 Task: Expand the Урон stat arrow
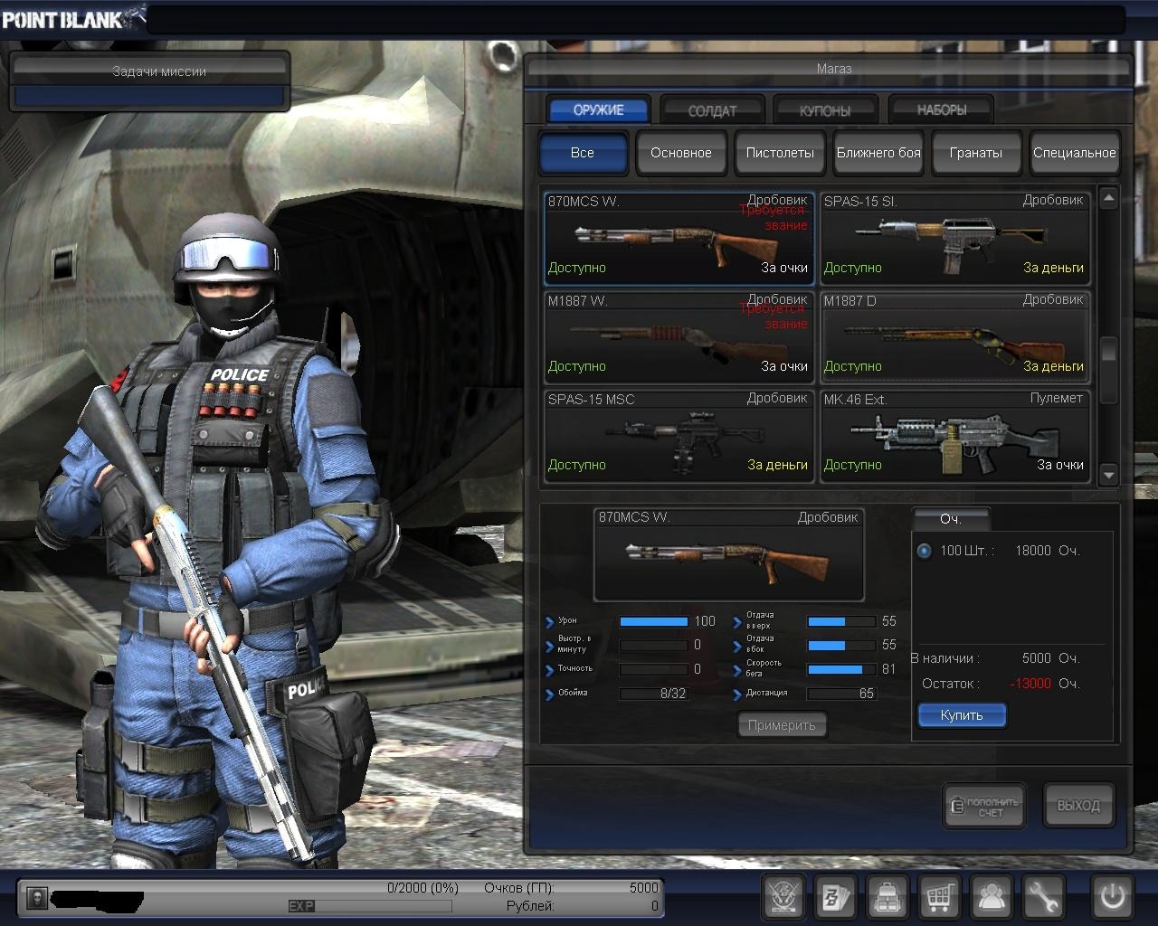[x=550, y=622]
